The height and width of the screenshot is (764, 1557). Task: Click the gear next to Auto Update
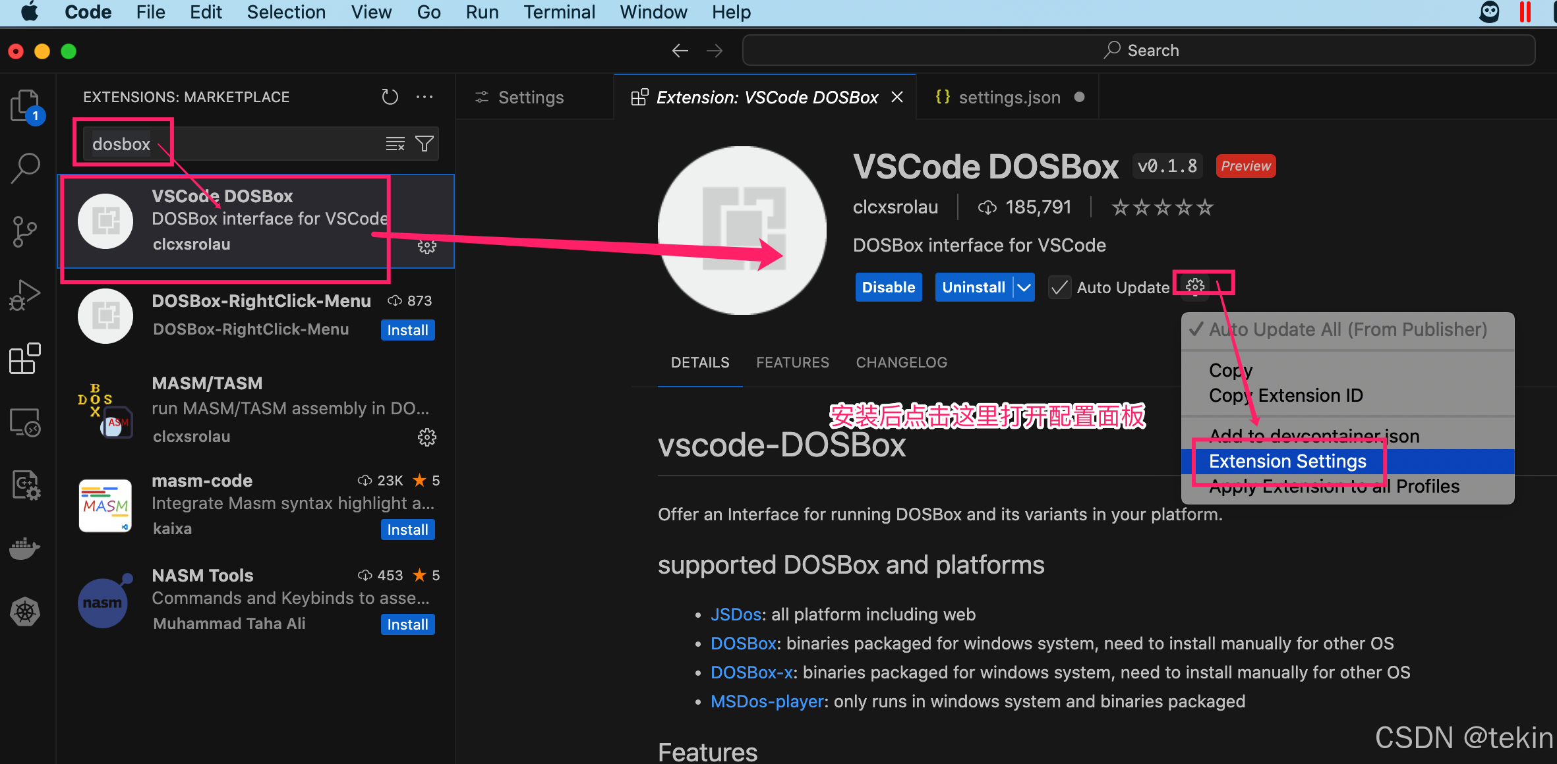coord(1195,286)
